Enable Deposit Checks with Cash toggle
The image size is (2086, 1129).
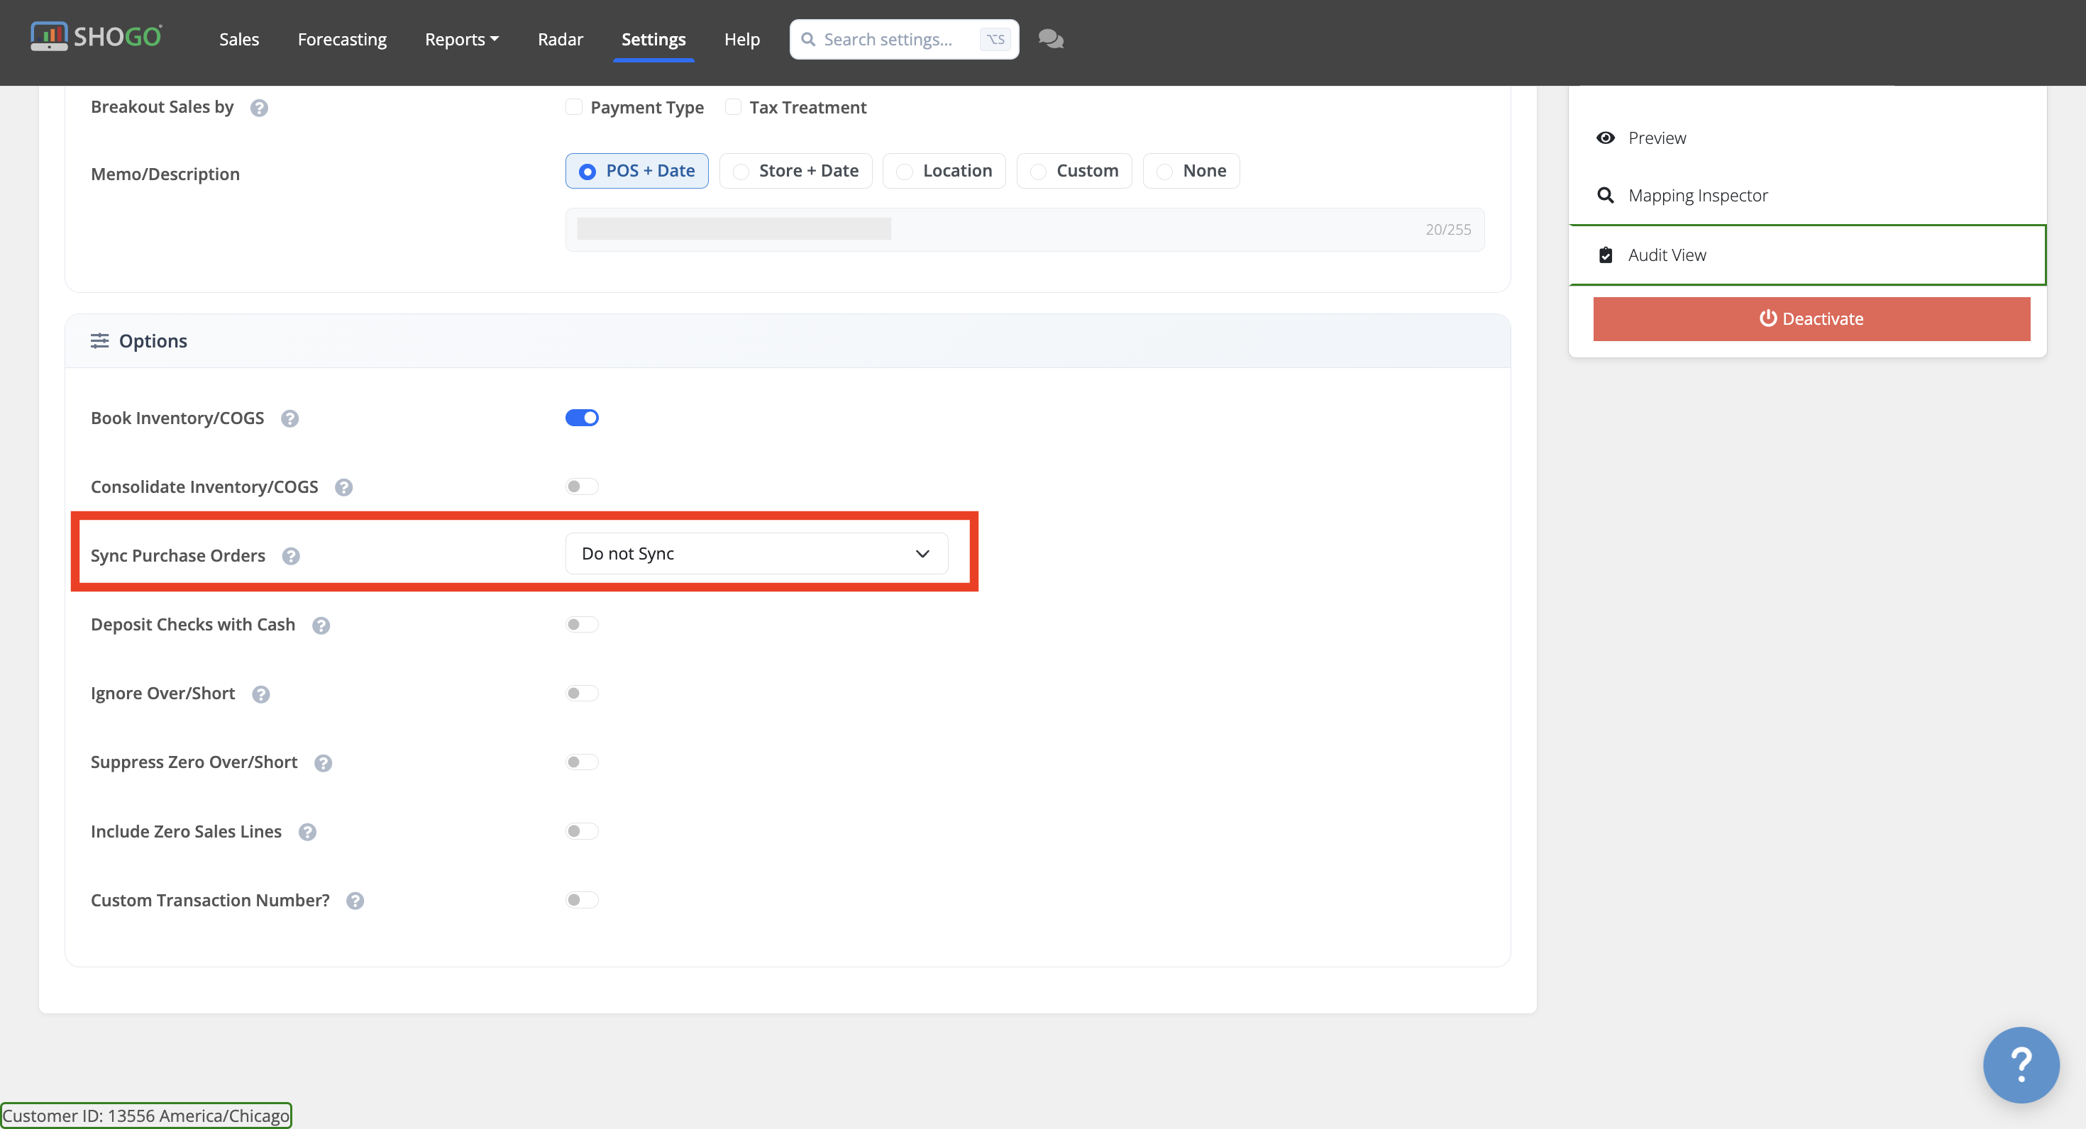pyautogui.click(x=581, y=624)
